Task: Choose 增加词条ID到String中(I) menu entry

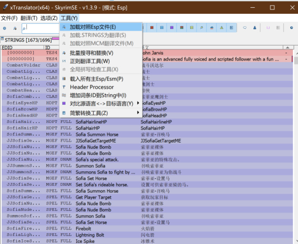Action: click(x=101, y=95)
